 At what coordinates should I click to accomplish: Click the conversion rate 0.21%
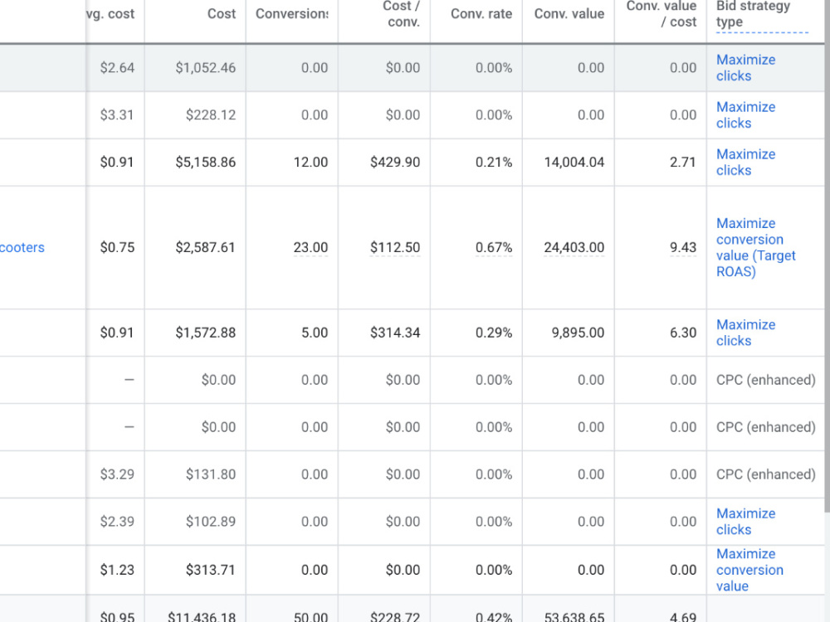[x=494, y=162]
